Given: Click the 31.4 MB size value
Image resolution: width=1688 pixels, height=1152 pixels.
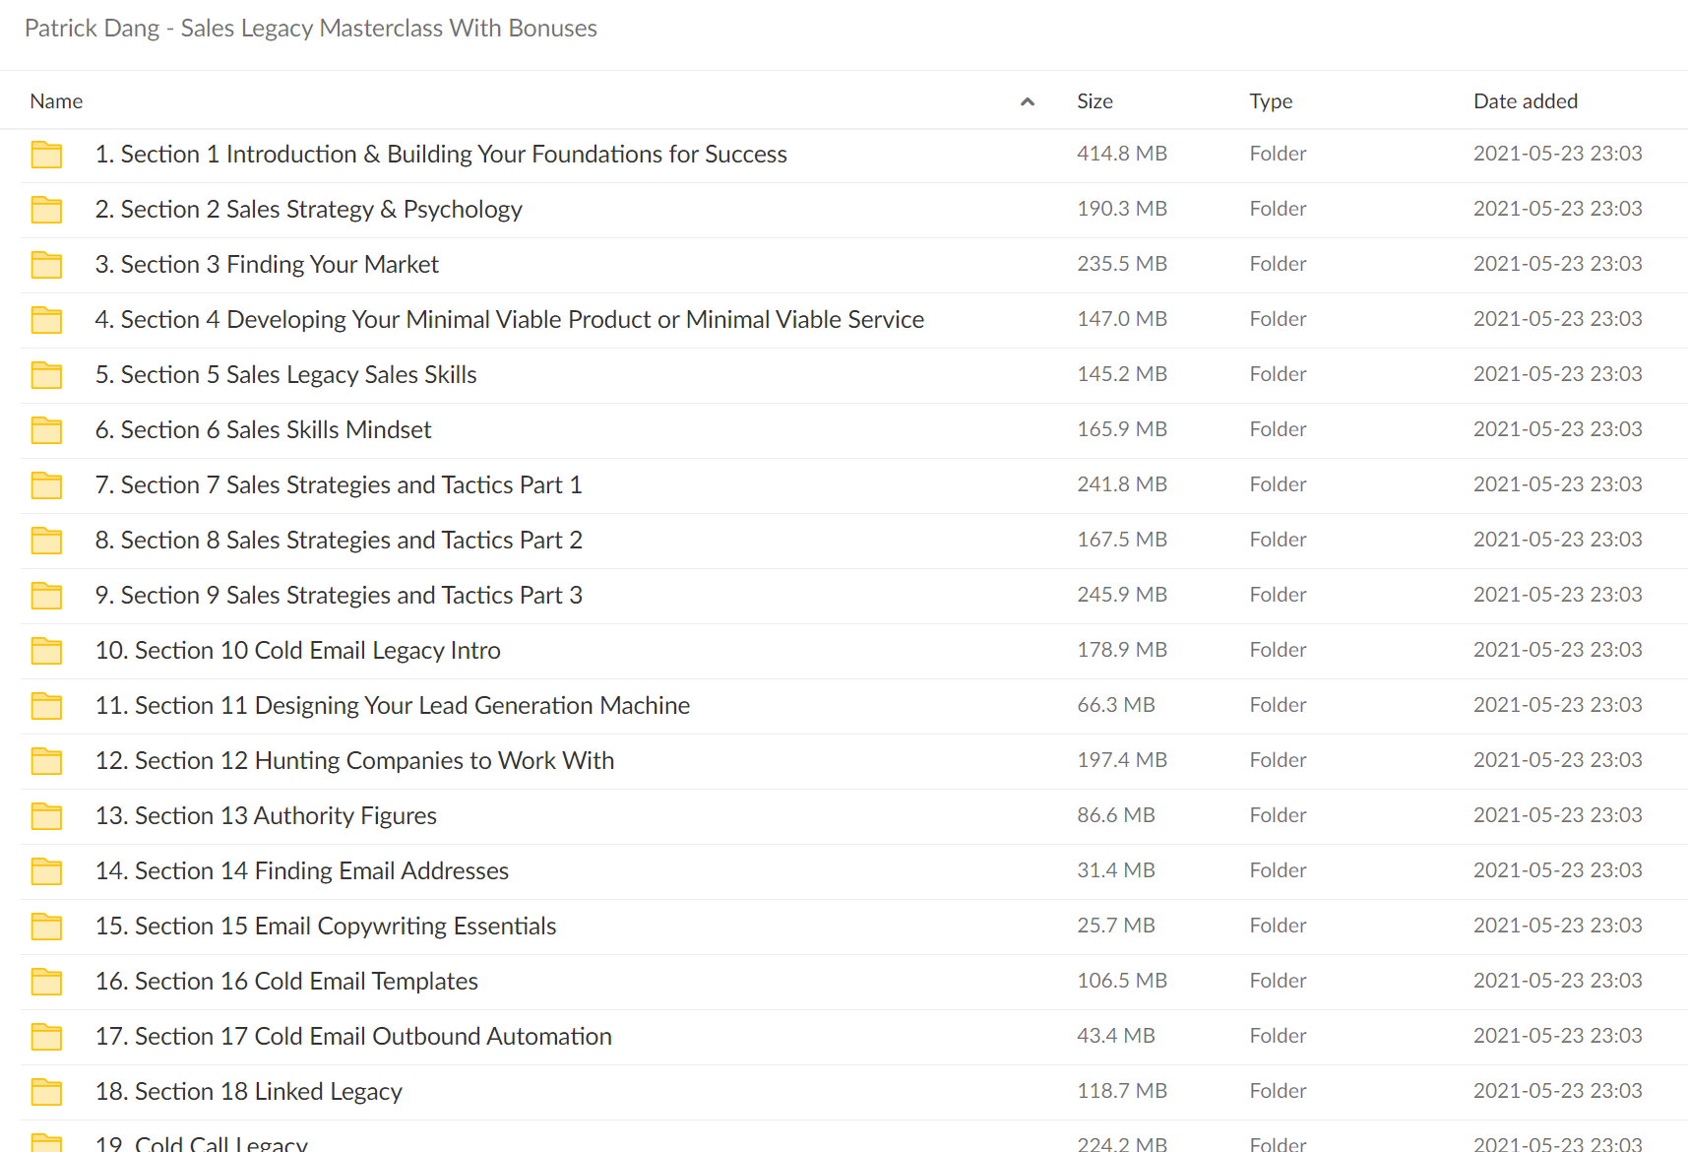Looking at the screenshot, I should click(x=1116, y=870).
